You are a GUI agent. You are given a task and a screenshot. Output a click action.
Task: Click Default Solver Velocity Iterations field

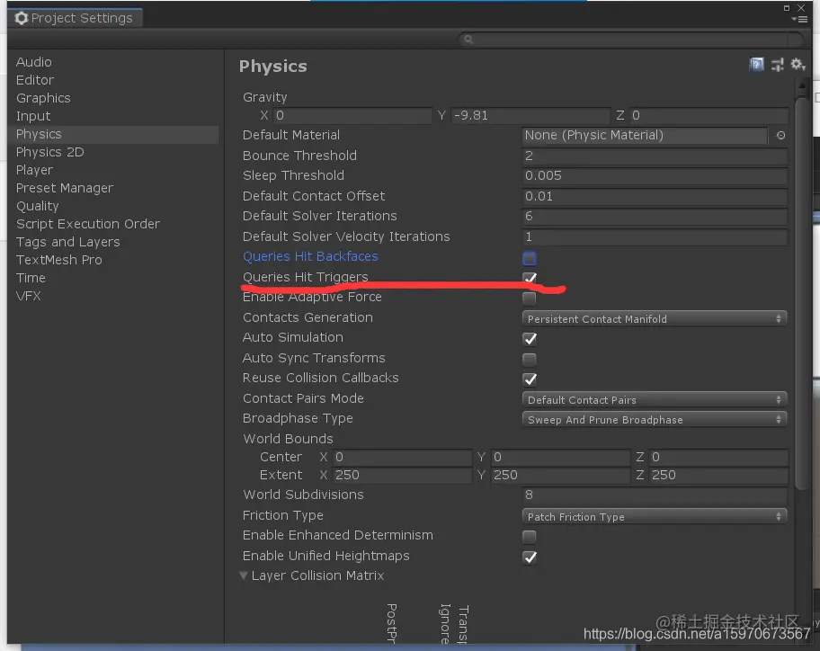(655, 236)
